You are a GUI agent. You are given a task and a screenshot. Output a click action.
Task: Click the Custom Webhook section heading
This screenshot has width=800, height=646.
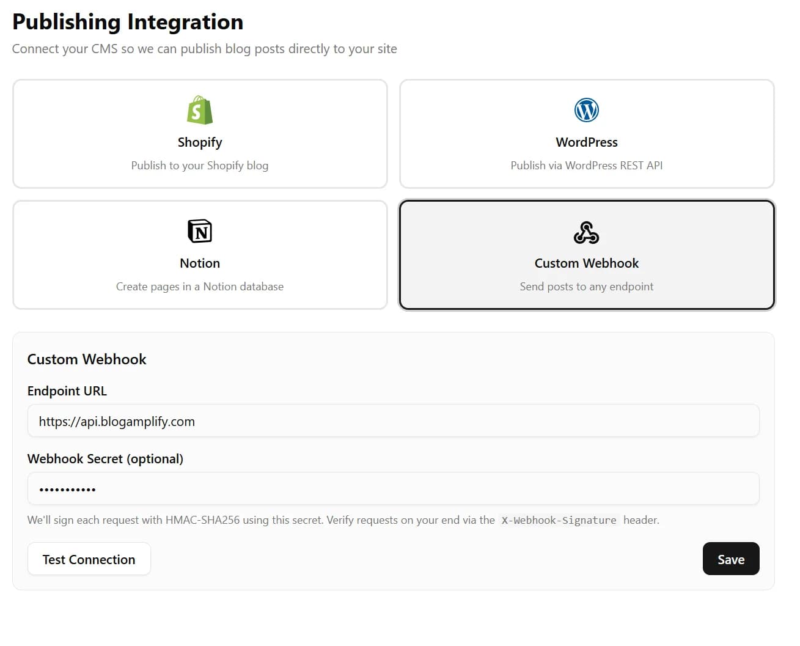pos(86,359)
